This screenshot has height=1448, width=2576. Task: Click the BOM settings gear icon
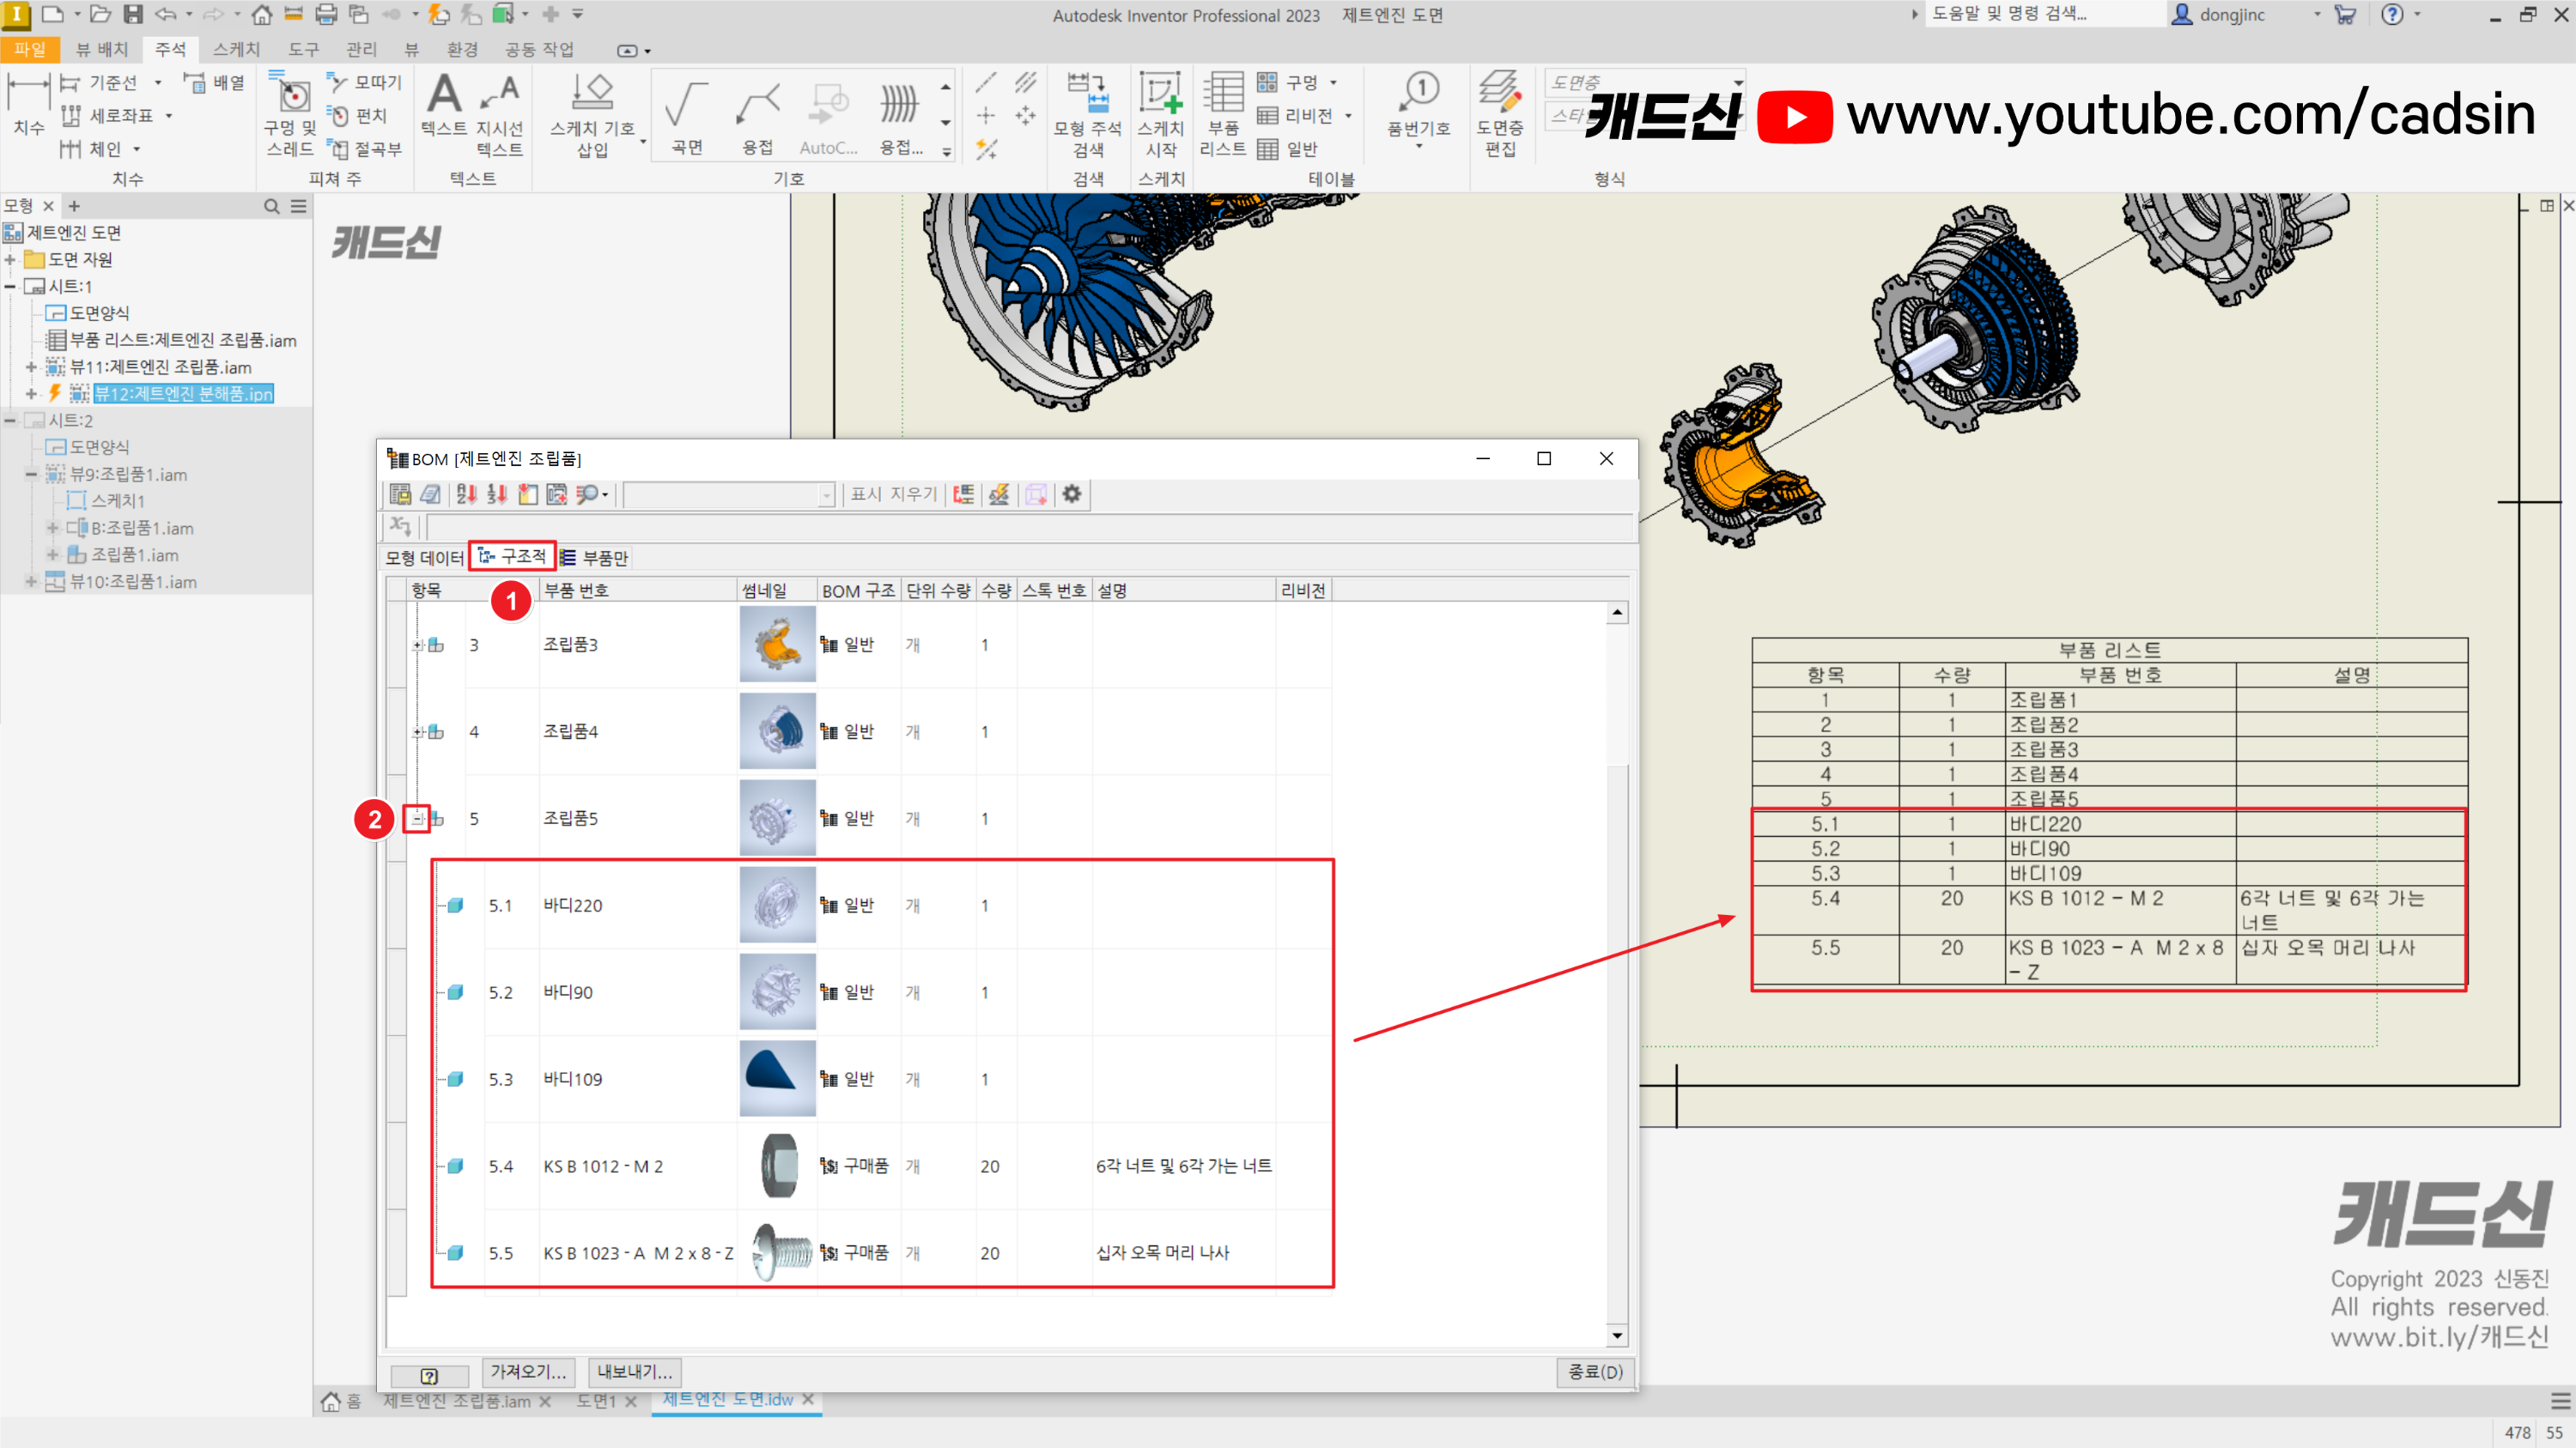pyautogui.click(x=1071, y=494)
